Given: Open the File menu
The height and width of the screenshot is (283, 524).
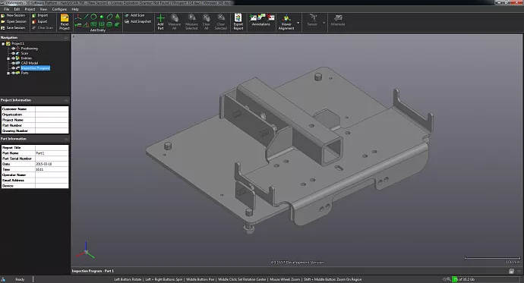Looking at the screenshot, I should point(7,9).
